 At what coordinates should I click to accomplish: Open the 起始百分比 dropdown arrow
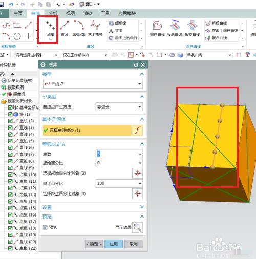point(140,163)
